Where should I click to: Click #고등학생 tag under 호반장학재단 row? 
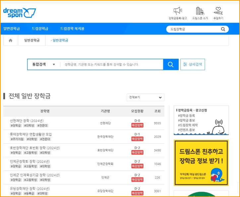click(30, 153)
